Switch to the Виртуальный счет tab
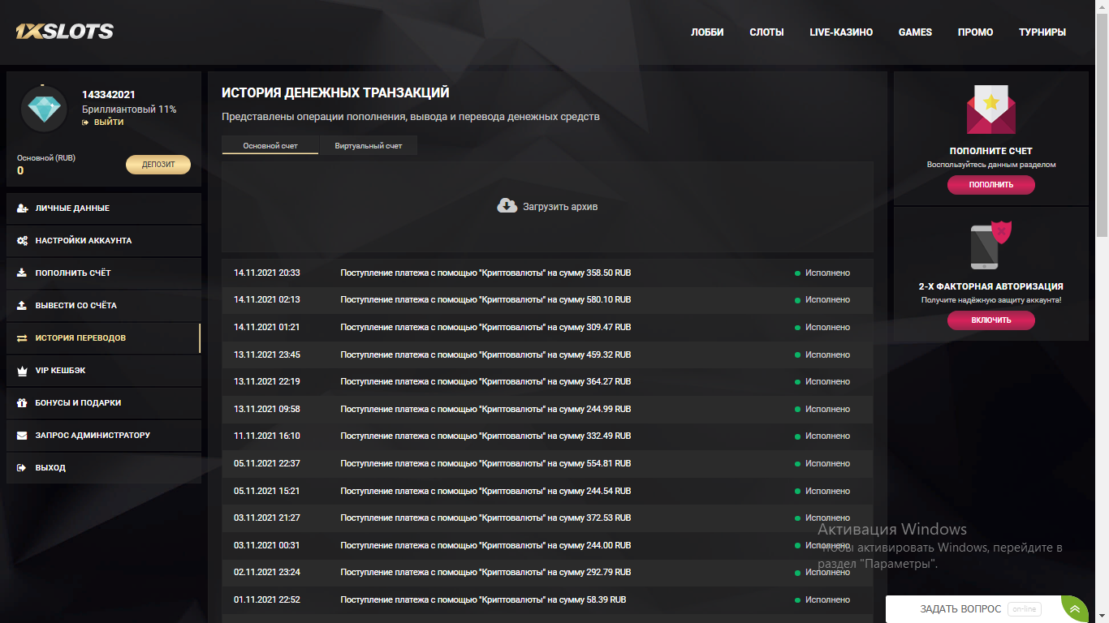 [368, 146]
